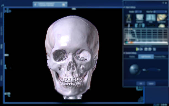Click the small icon at the study tab's right end

tap(64, 4)
